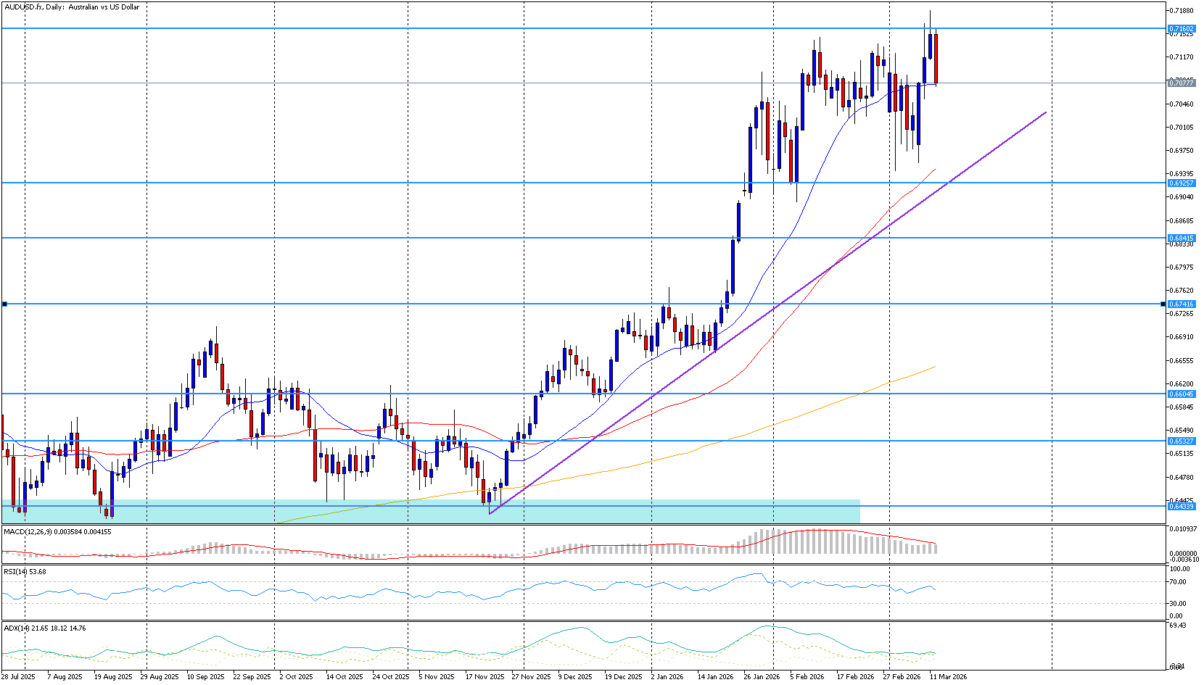Click the 28 Jul 2025 date label
The width and height of the screenshot is (1204, 685).
pyautogui.click(x=18, y=677)
